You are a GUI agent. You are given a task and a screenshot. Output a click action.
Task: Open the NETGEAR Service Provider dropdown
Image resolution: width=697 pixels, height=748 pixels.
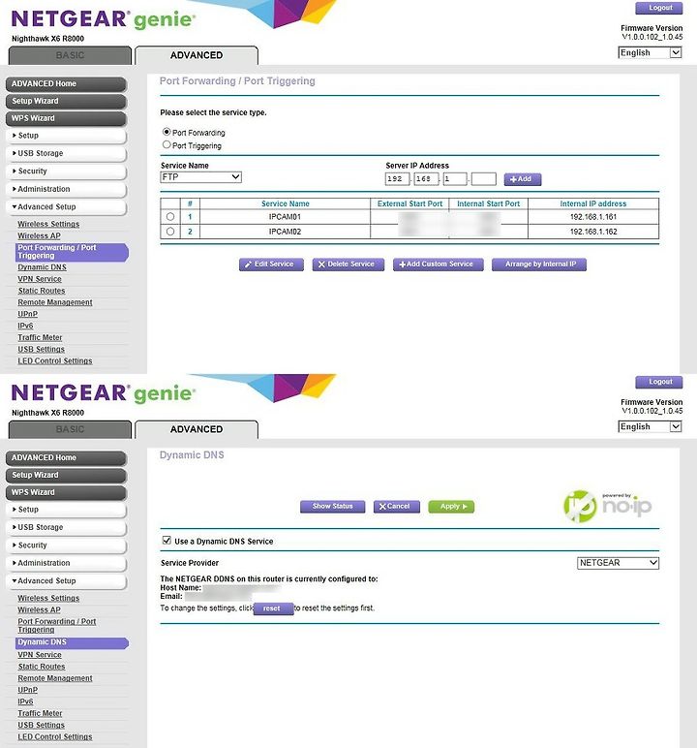coord(618,563)
